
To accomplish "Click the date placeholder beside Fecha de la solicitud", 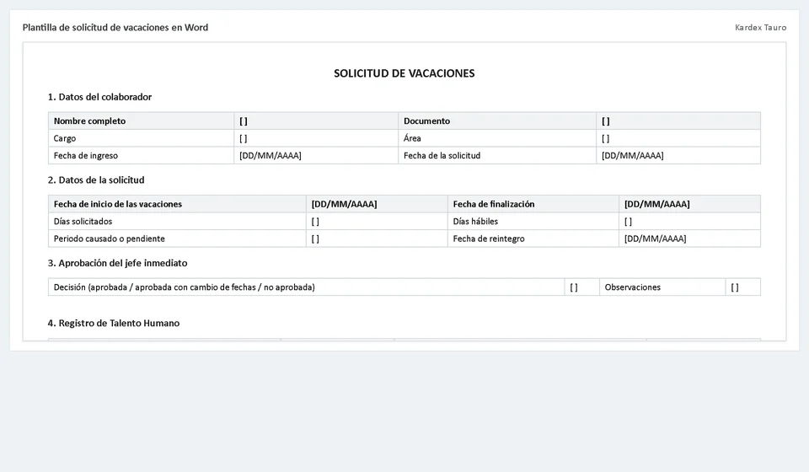I will [x=678, y=155].
